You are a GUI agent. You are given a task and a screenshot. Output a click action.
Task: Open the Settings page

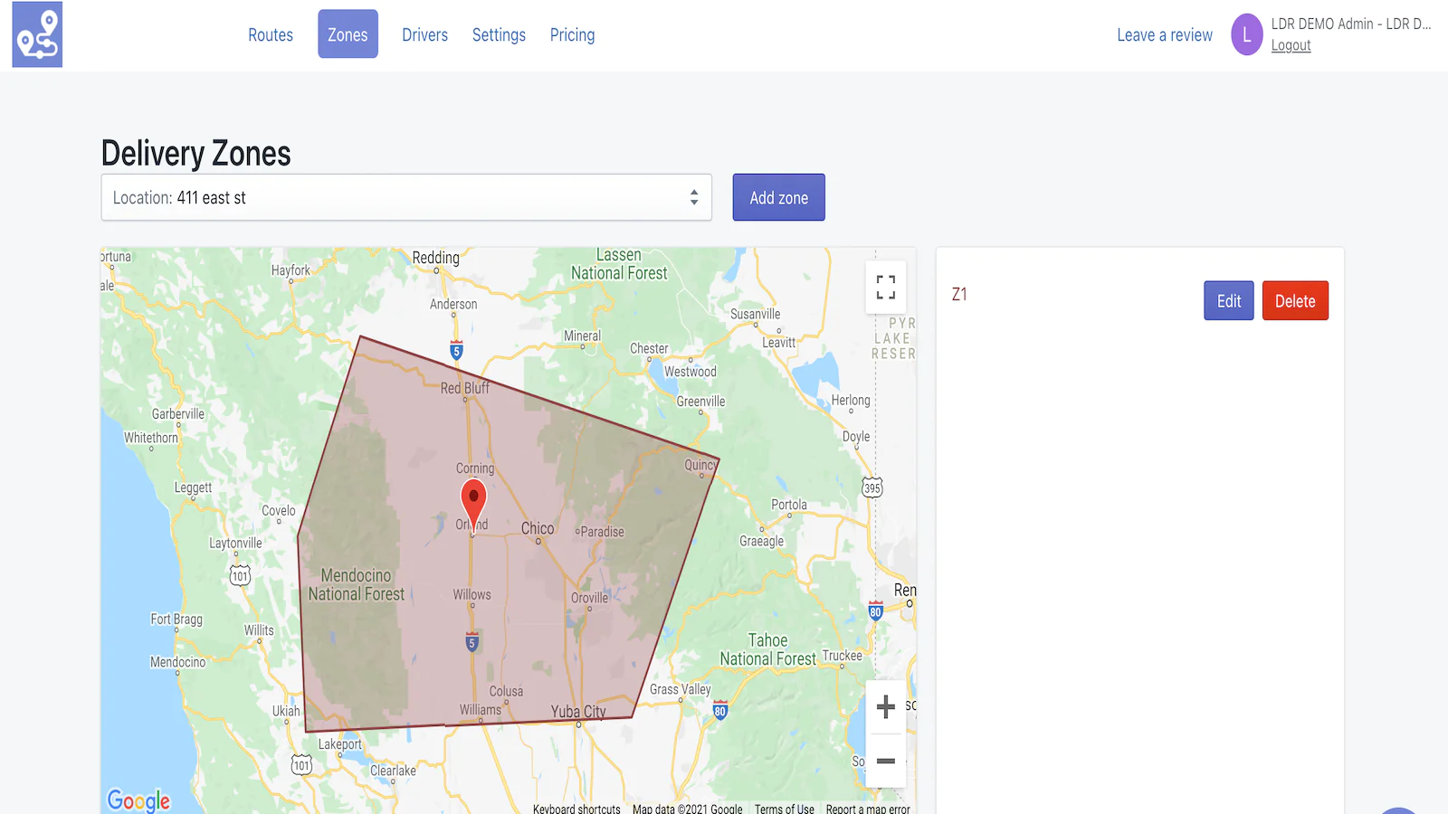[x=499, y=35]
